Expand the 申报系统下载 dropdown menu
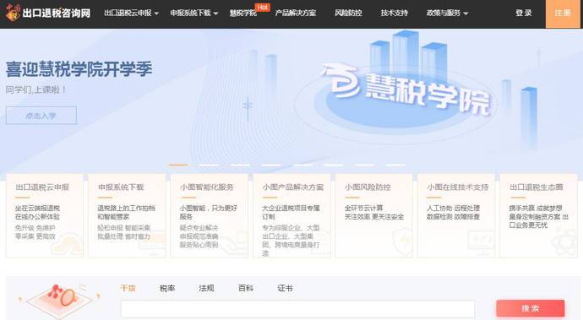 193,13
